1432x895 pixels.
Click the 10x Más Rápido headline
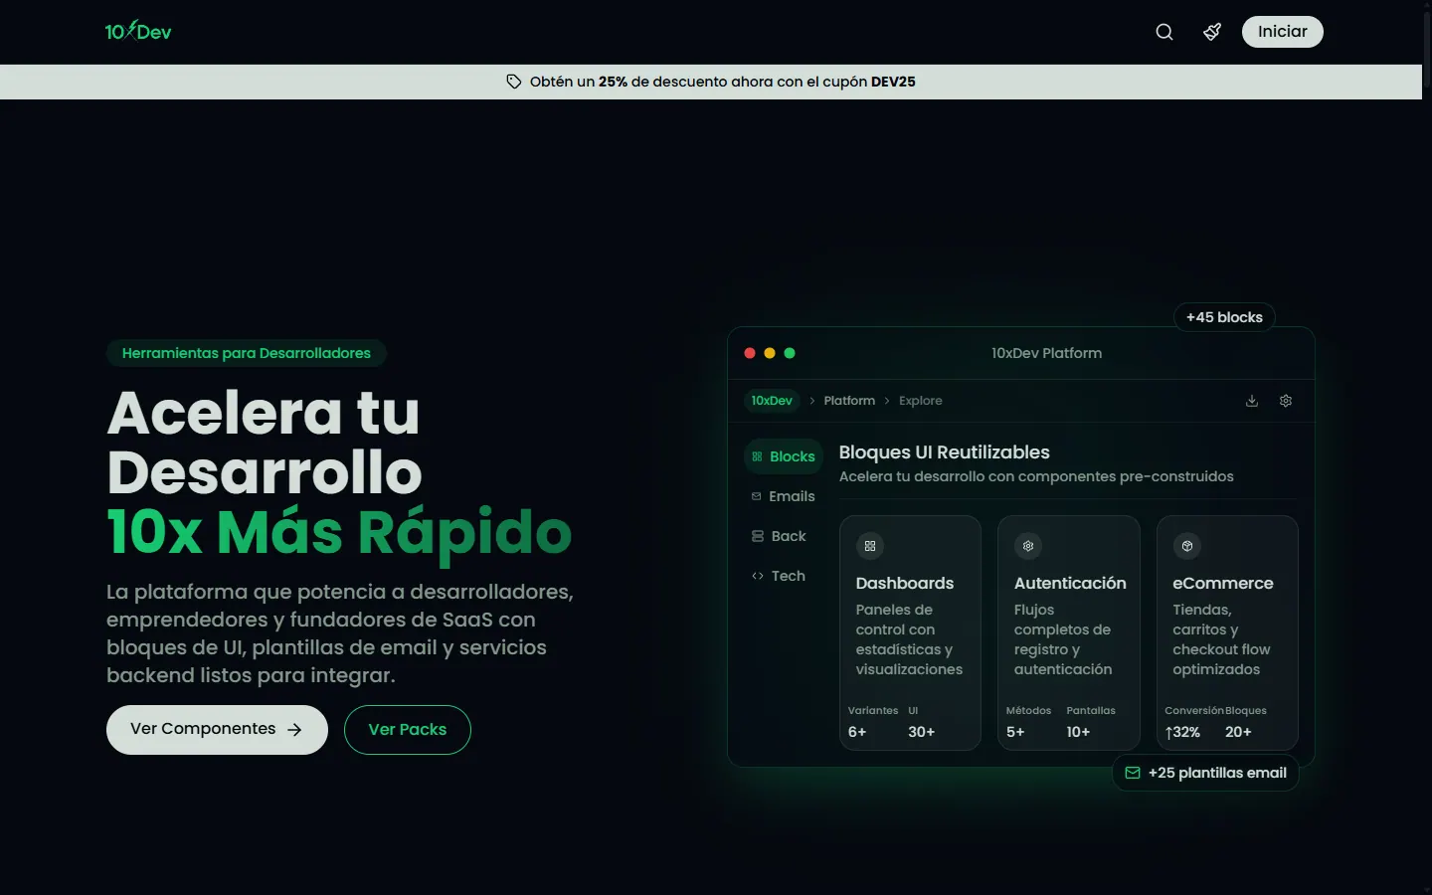[x=339, y=532]
